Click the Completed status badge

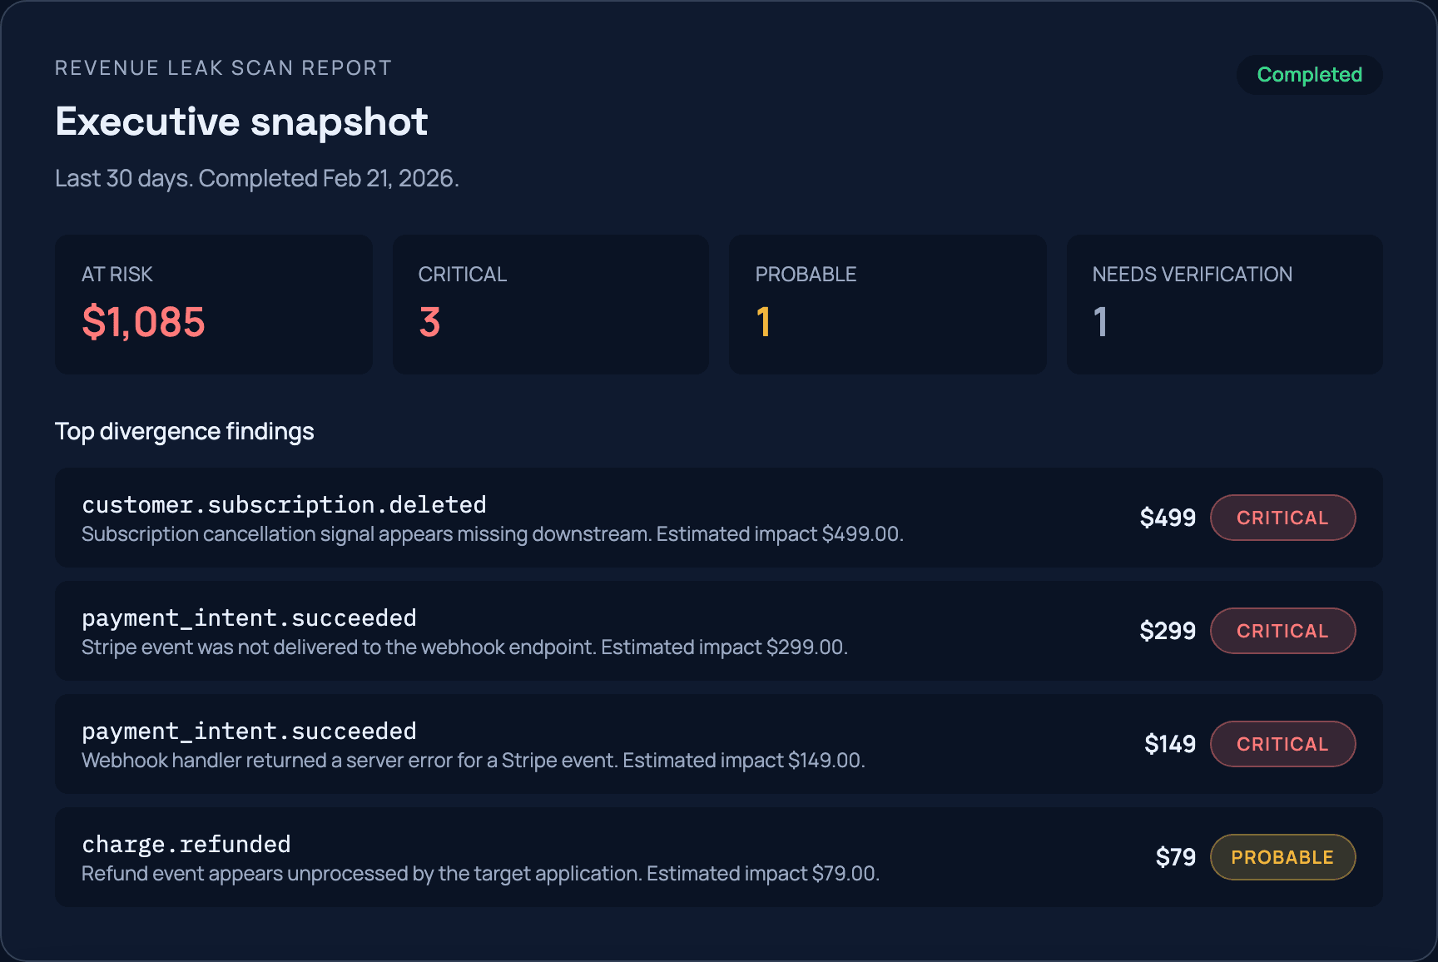click(x=1309, y=75)
